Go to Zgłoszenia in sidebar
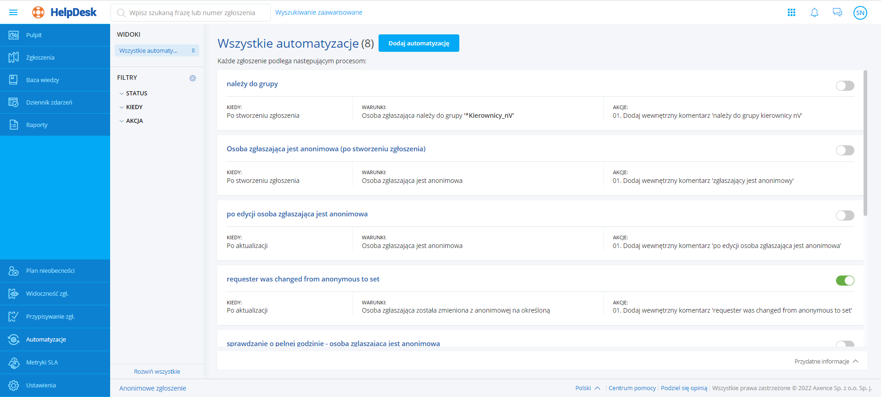Viewport: 881px width, 397px height. click(x=40, y=57)
